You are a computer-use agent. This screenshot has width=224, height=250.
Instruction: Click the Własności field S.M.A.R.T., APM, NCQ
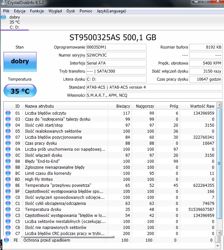coord(154,95)
